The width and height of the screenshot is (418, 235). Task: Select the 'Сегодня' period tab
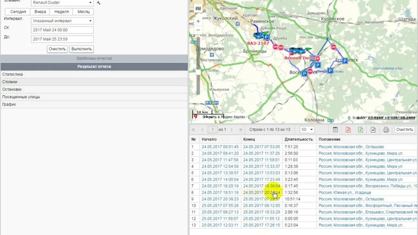tap(18, 12)
